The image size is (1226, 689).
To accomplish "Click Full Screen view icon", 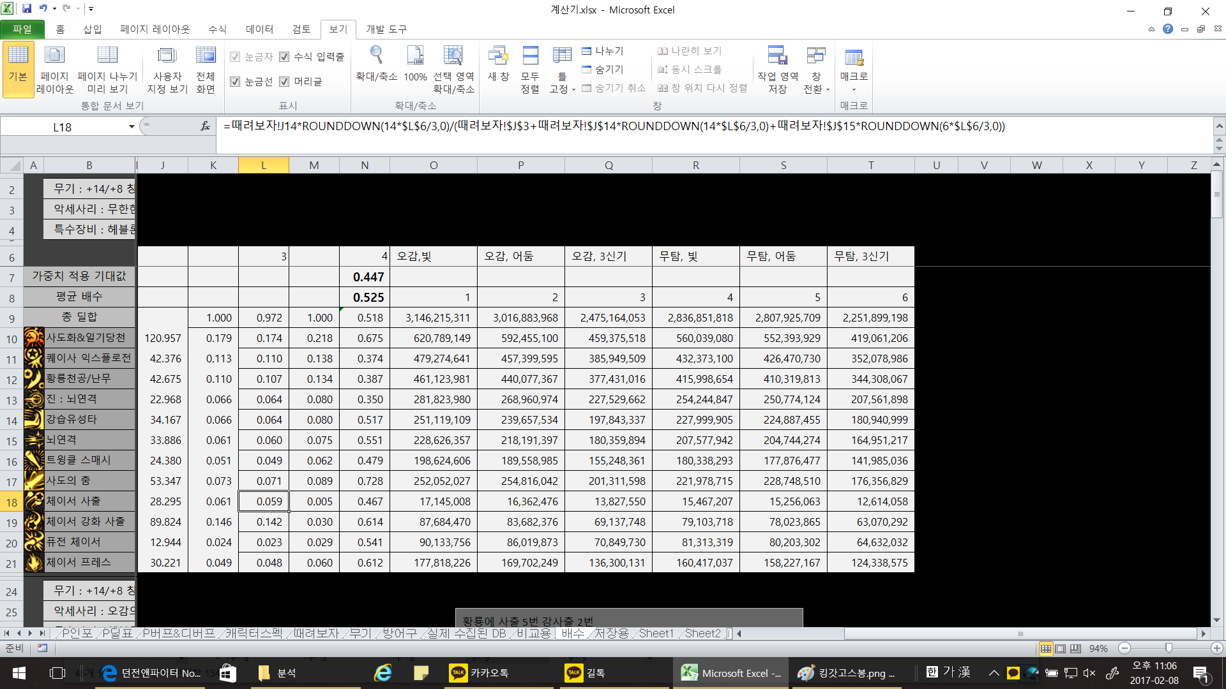I will pyautogui.click(x=206, y=56).
